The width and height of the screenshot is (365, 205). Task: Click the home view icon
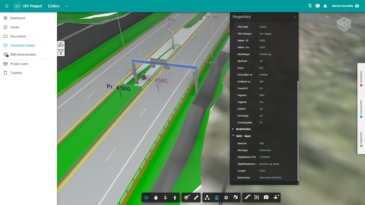pyautogui.click(x=327, y=17)
